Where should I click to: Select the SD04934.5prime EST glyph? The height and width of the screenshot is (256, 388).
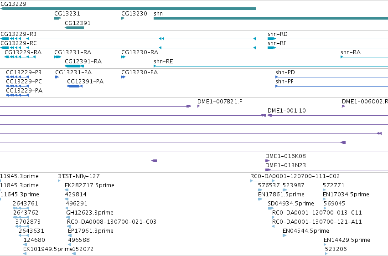[271, 208]
